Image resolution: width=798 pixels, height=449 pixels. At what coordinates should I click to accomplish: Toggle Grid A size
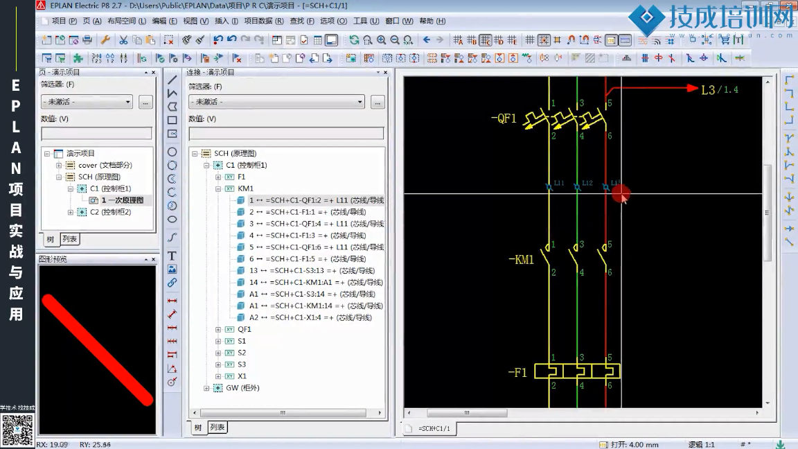[458, 39]
